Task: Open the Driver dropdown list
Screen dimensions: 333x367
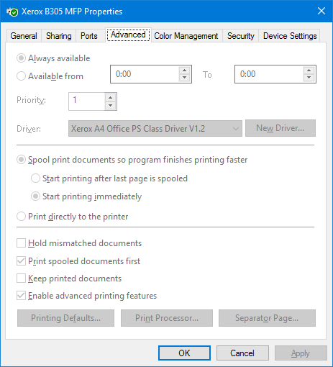Action: [155, 129]
